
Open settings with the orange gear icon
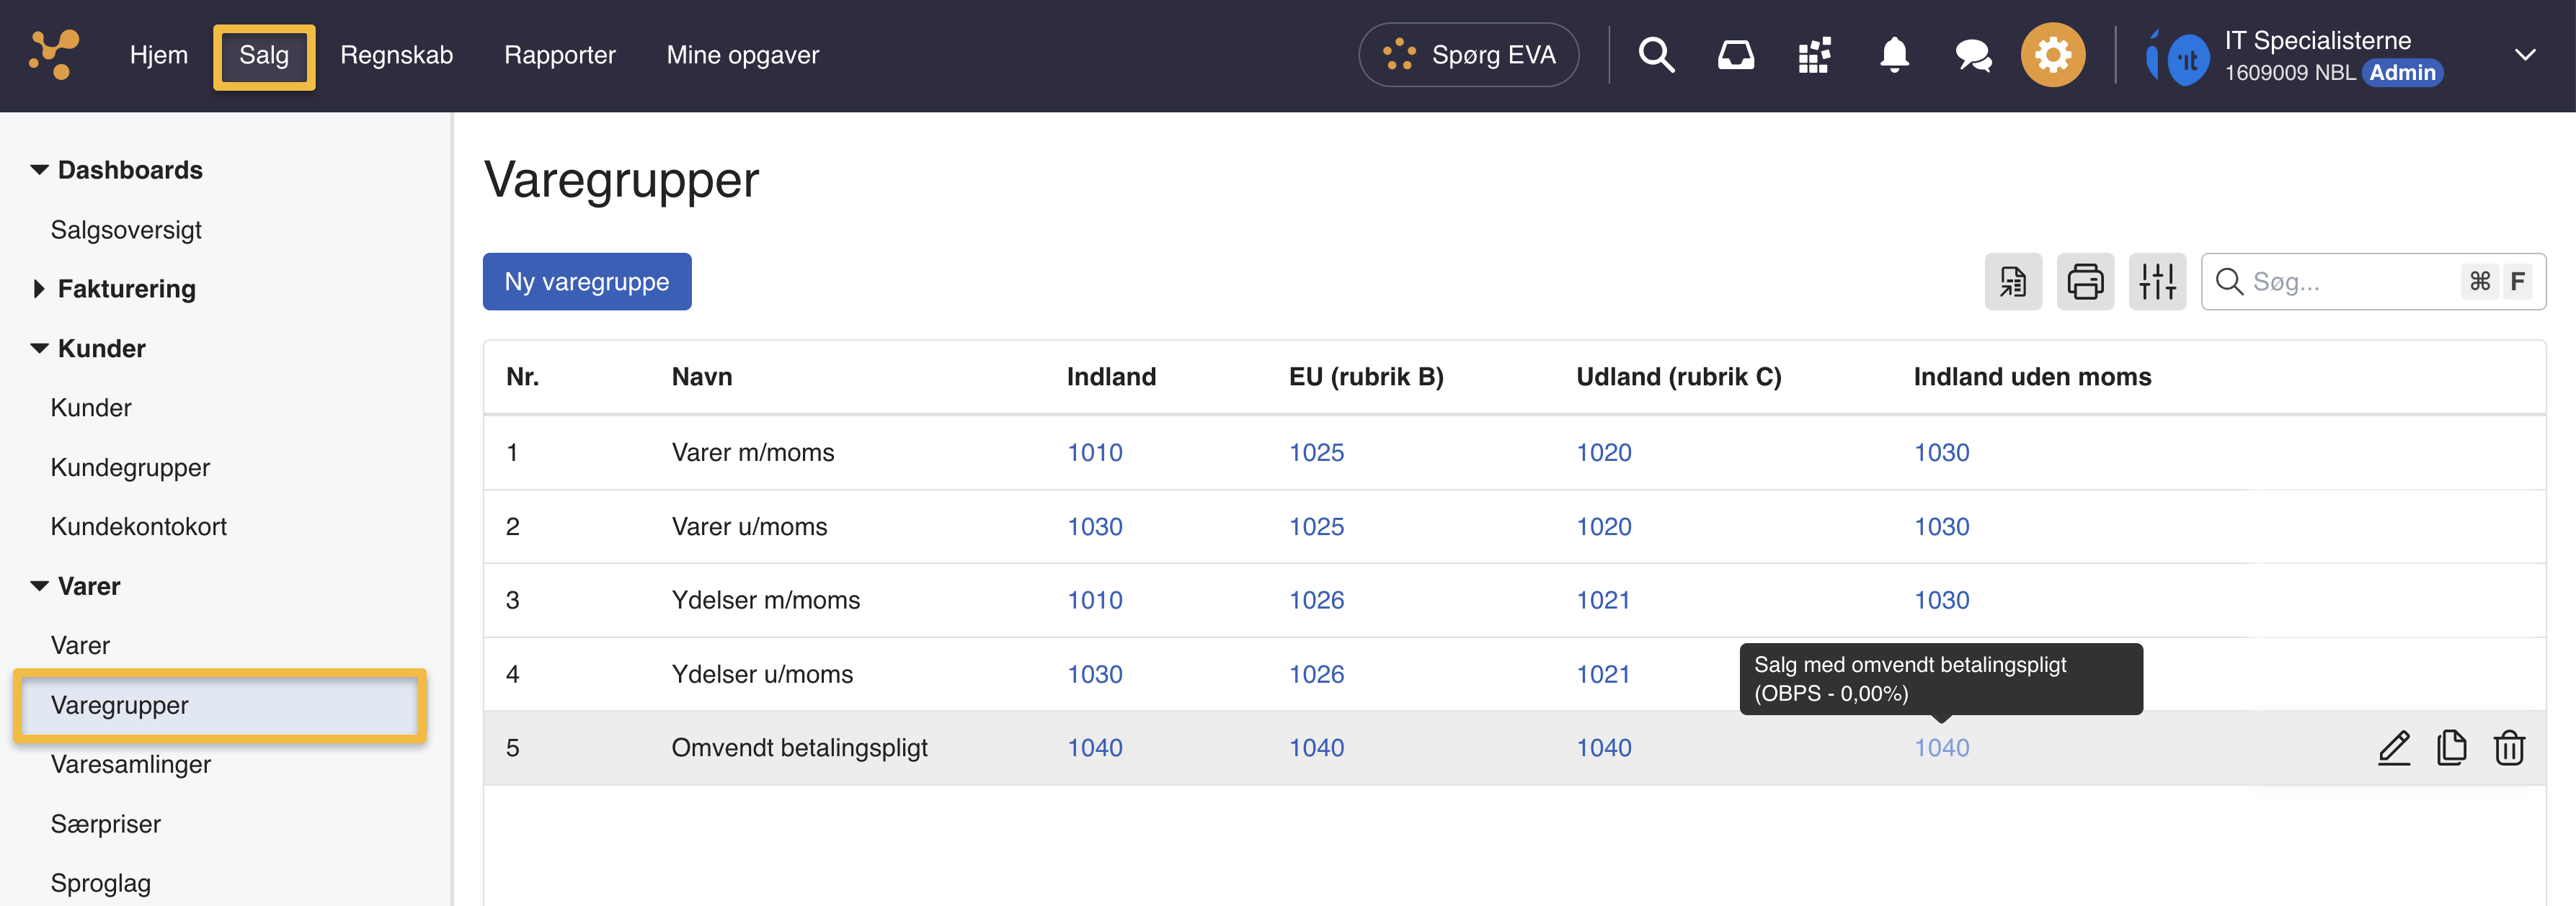(2053, 54)
